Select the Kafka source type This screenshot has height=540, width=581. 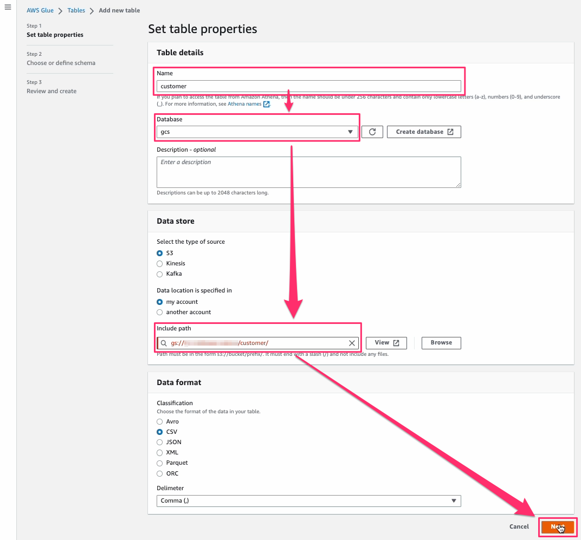(x=160, y=274)
